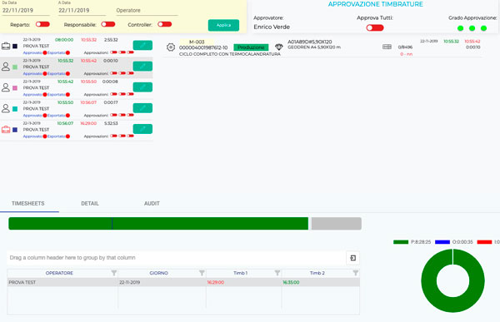Switch to the TIMESHEETS tab
Image resolution: width=500 pixels, height=322 pixels.
click(x=28, y=204)
